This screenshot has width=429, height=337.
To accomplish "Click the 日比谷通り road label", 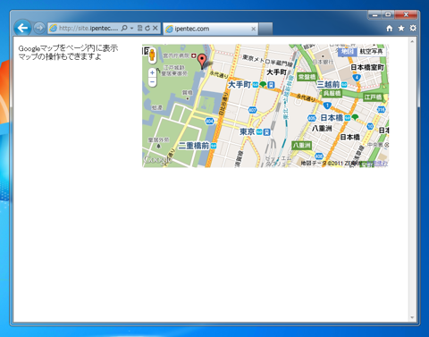I will tap(223, 104).
